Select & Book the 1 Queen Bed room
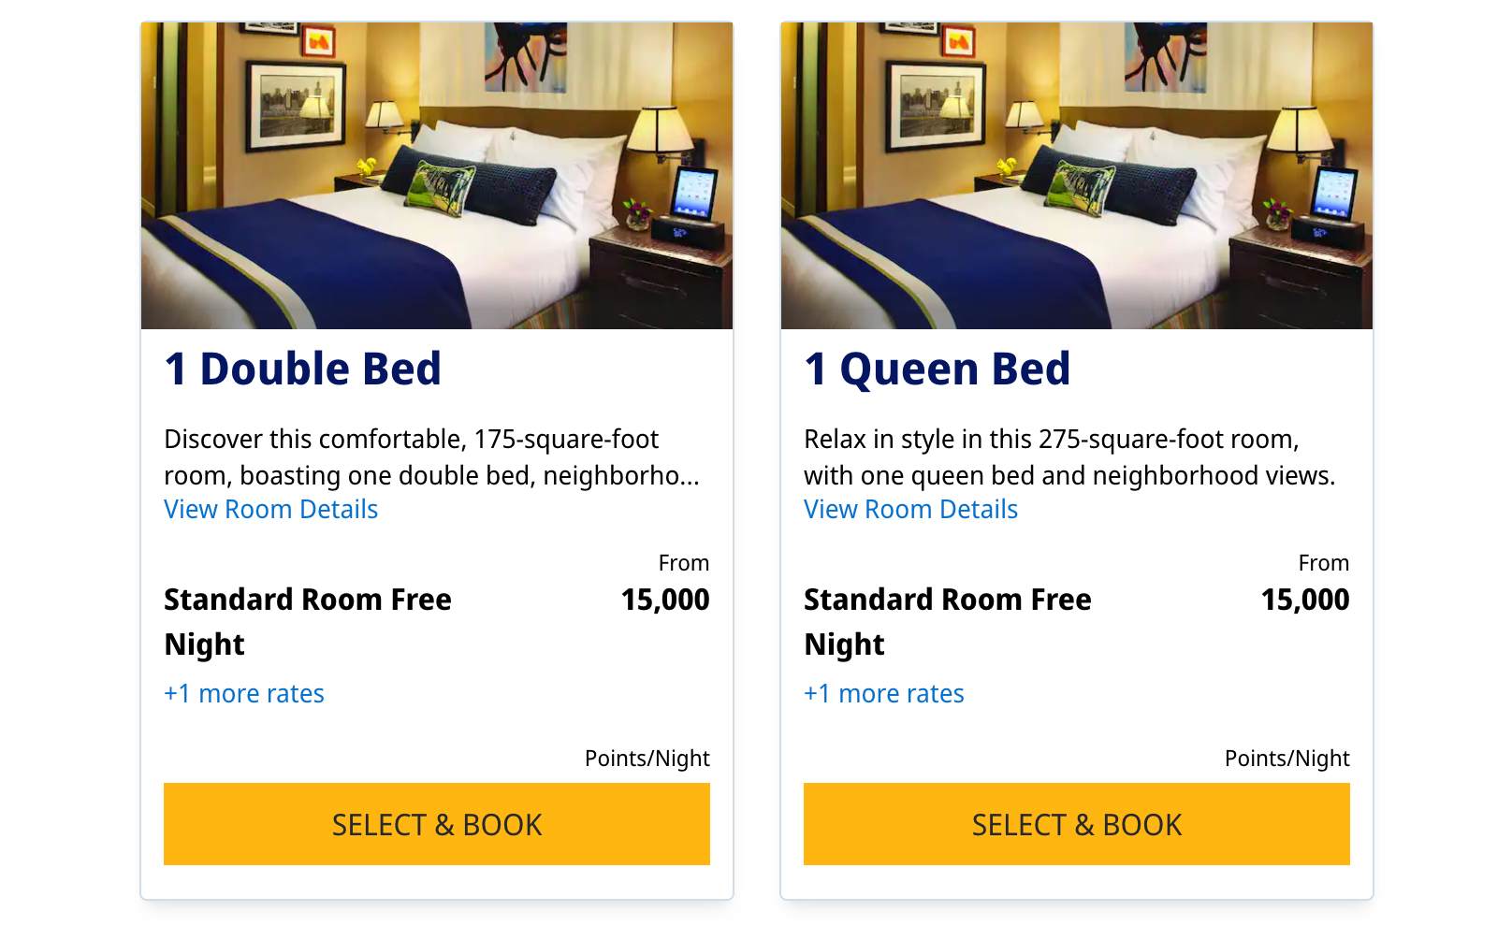This screenshot has width=1512, height=926. 1076,824
